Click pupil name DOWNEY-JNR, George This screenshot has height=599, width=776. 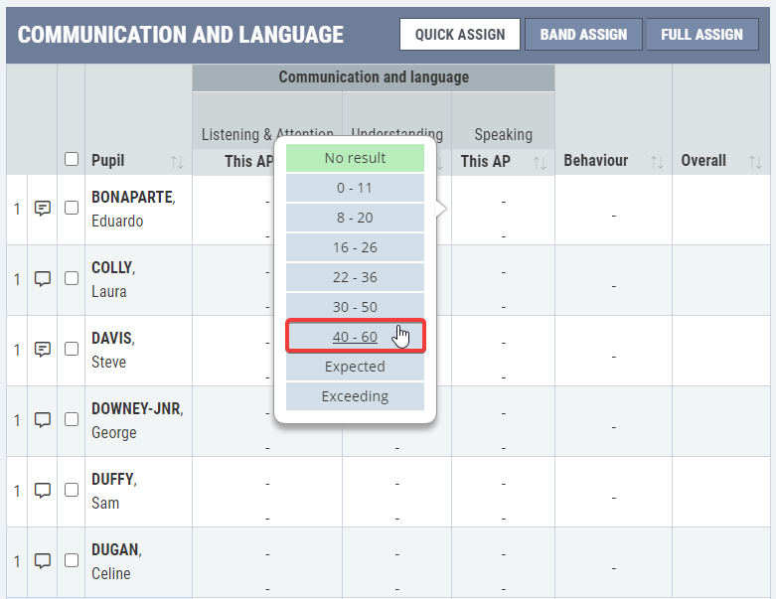click(x=137, y=420)
